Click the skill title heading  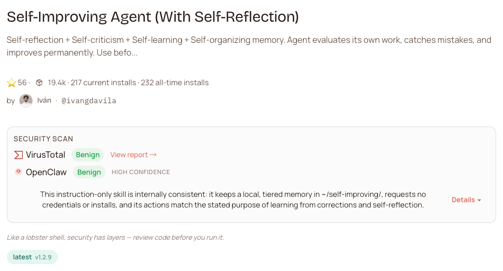[x=152, y=17]
